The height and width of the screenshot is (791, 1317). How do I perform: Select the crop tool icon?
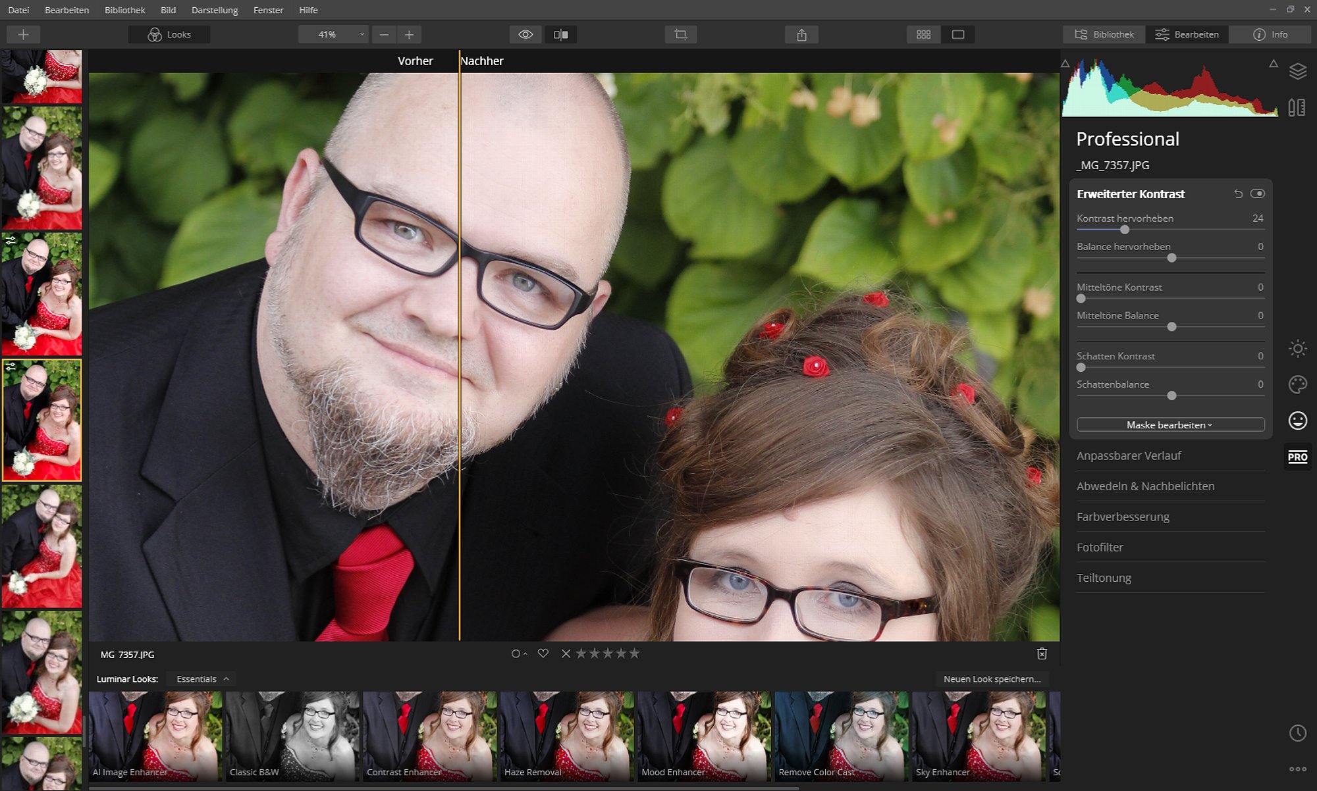(681, 34)
